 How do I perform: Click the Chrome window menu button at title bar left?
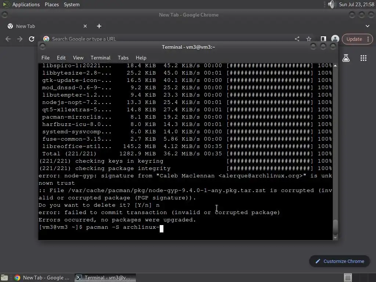[4, 15]
